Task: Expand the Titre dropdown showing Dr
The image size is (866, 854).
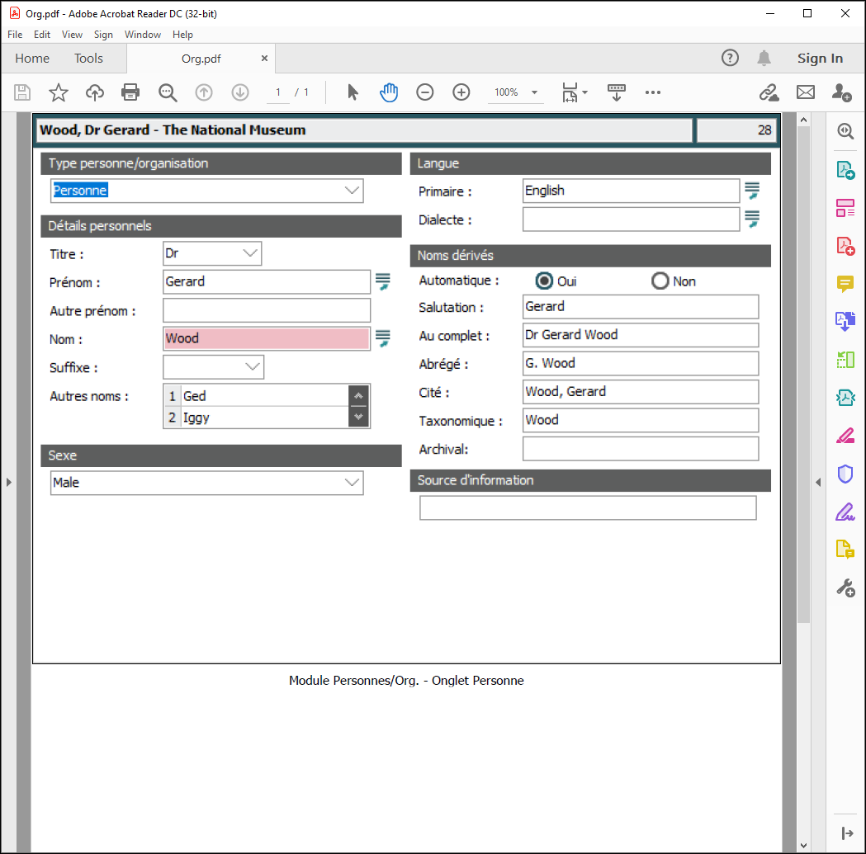Action: click(x=251, y=254)
